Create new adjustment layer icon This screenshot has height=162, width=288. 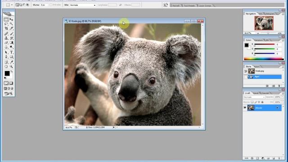(263, 158)
